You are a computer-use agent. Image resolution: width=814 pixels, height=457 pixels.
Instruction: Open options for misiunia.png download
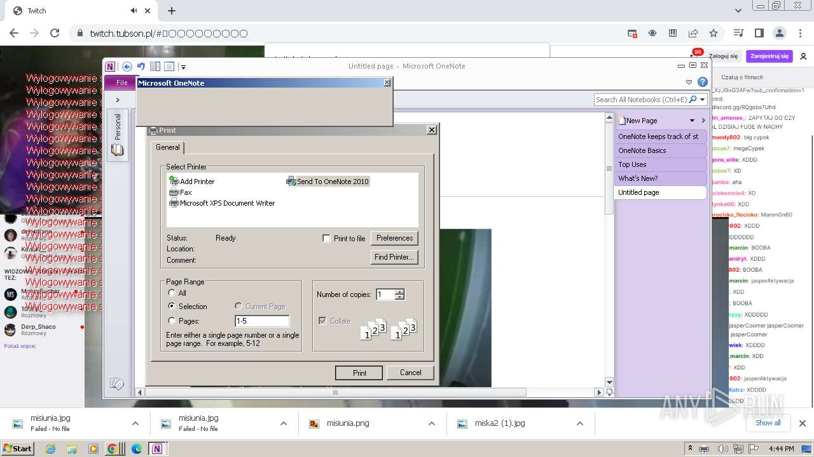pos(432,423)
